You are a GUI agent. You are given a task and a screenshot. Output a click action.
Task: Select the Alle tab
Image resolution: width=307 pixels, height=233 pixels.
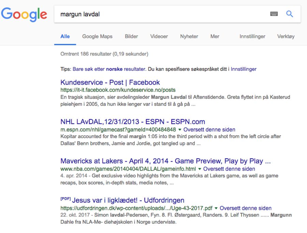[65, 36]
